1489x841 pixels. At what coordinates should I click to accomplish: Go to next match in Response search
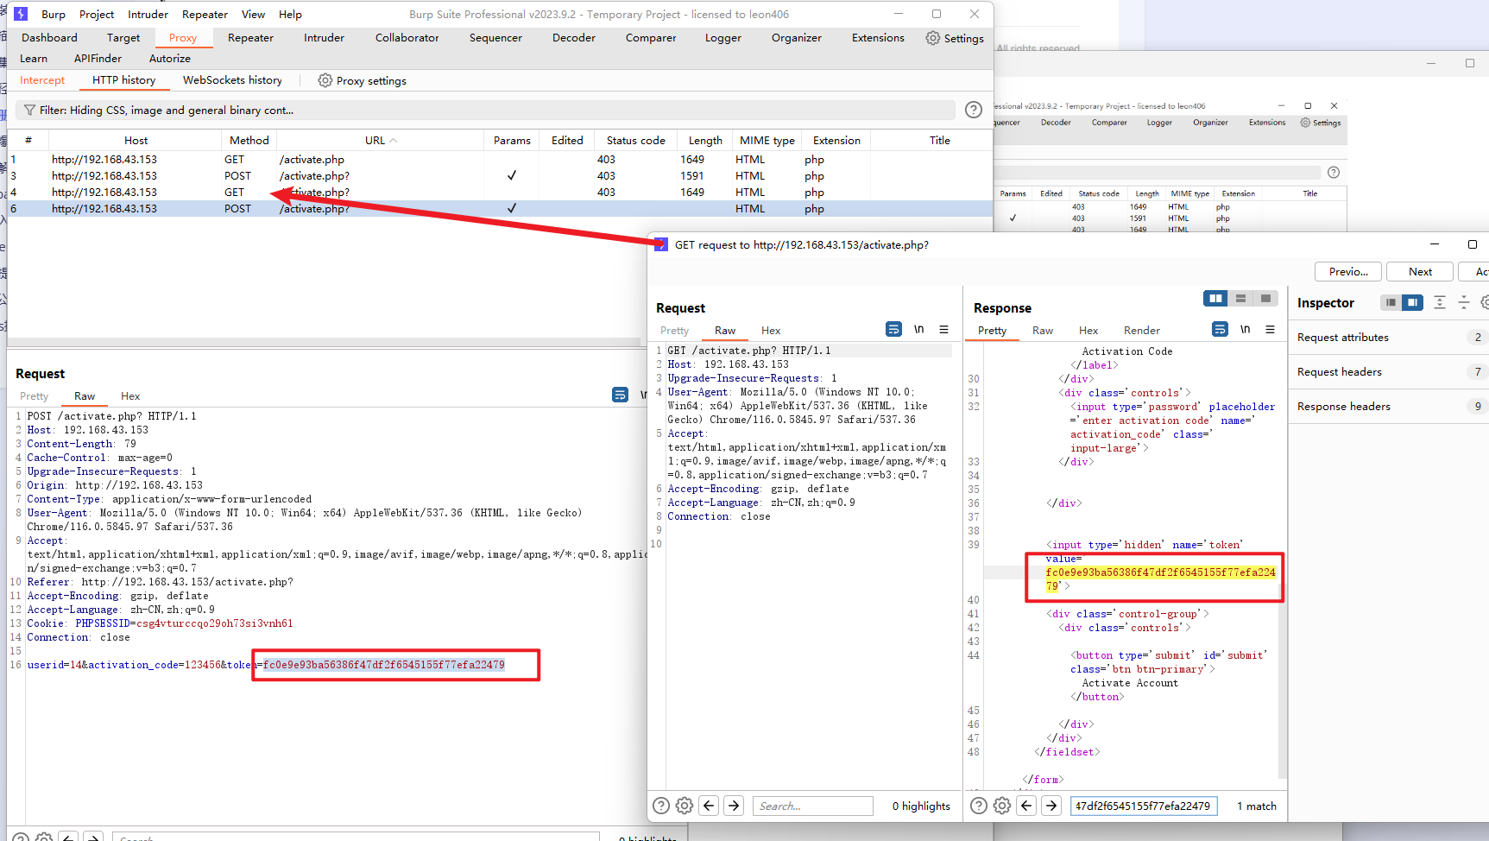[1051, 806]
